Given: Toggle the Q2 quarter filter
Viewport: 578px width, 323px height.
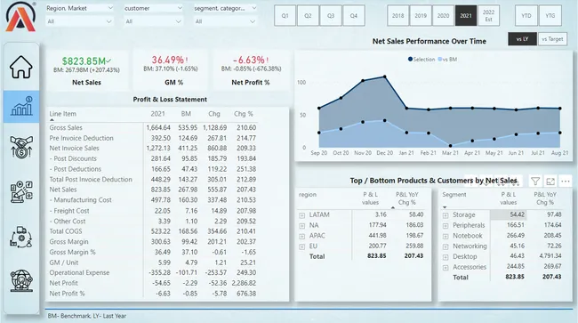Looking at the screenshot, I should (308, 16).
